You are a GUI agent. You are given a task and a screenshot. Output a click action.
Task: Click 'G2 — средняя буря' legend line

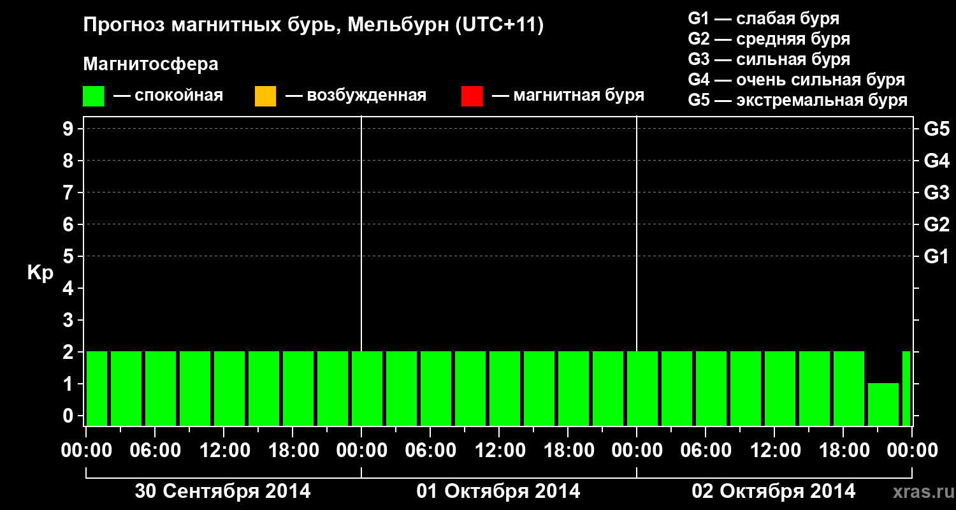tap(769, 39)
